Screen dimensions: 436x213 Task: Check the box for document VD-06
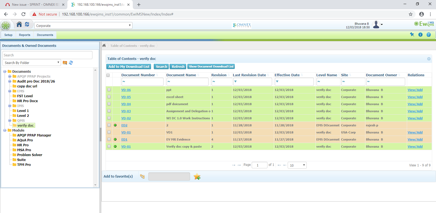109,90
